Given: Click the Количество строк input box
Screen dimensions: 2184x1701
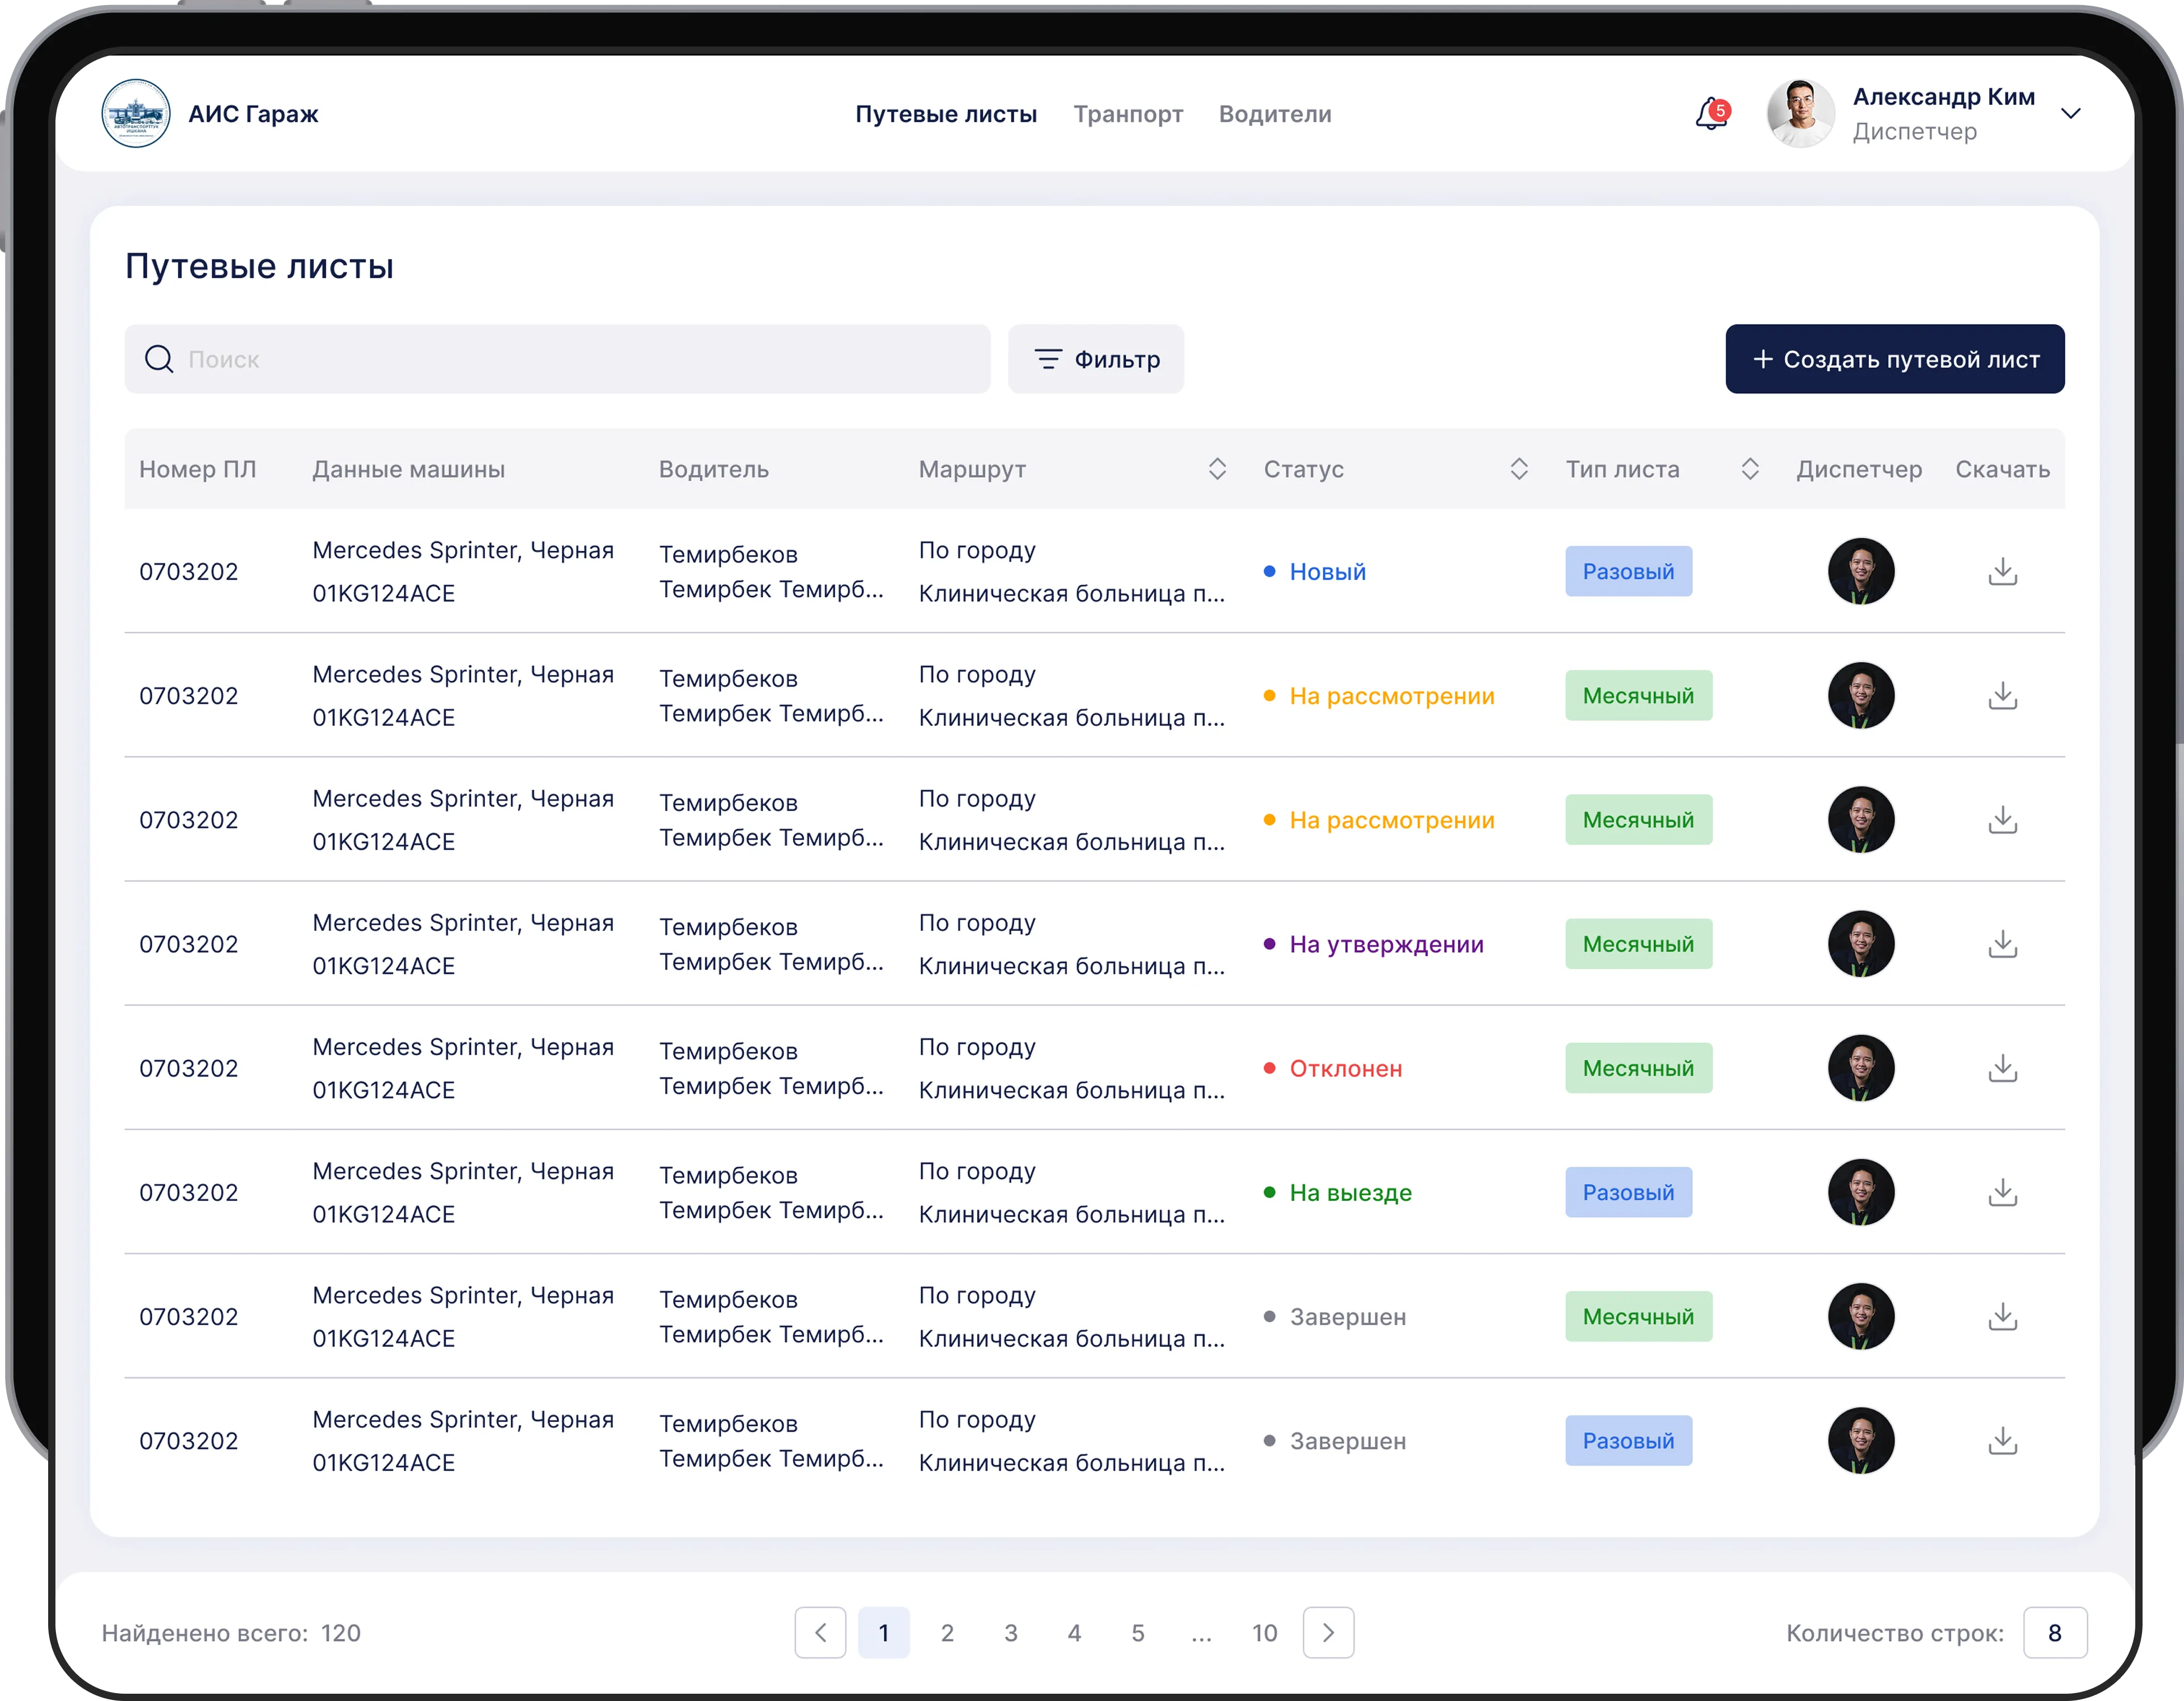Looking at the screenshot, I should [2055, 1633].
